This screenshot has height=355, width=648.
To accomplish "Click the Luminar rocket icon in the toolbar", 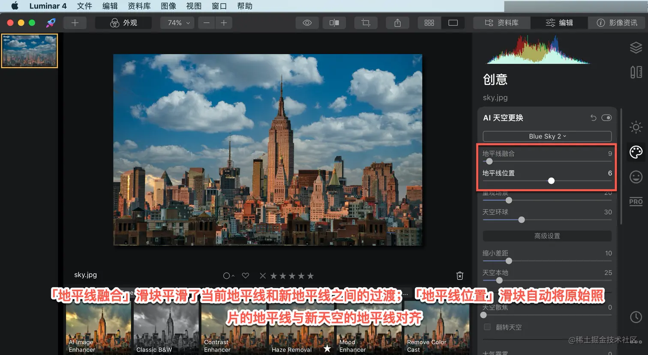I will (51, 23).
